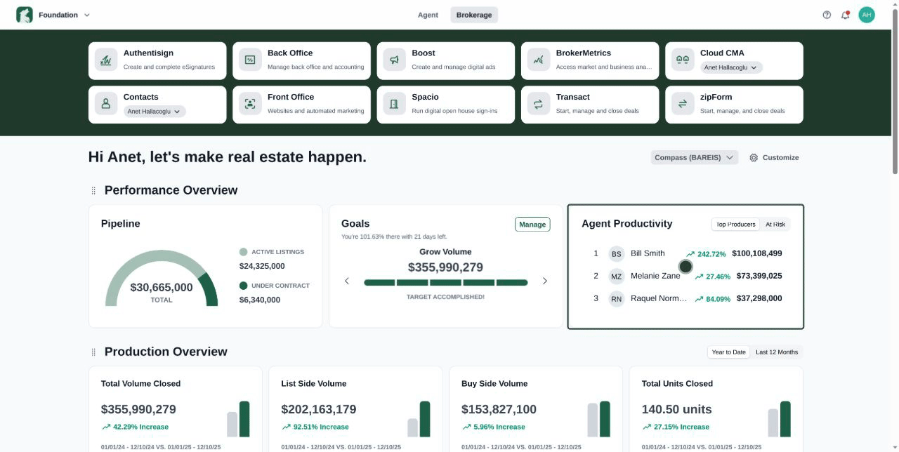Open the Front Office app title
The height and width of the screenshot is (452, 899).
(x=291, y=97)
